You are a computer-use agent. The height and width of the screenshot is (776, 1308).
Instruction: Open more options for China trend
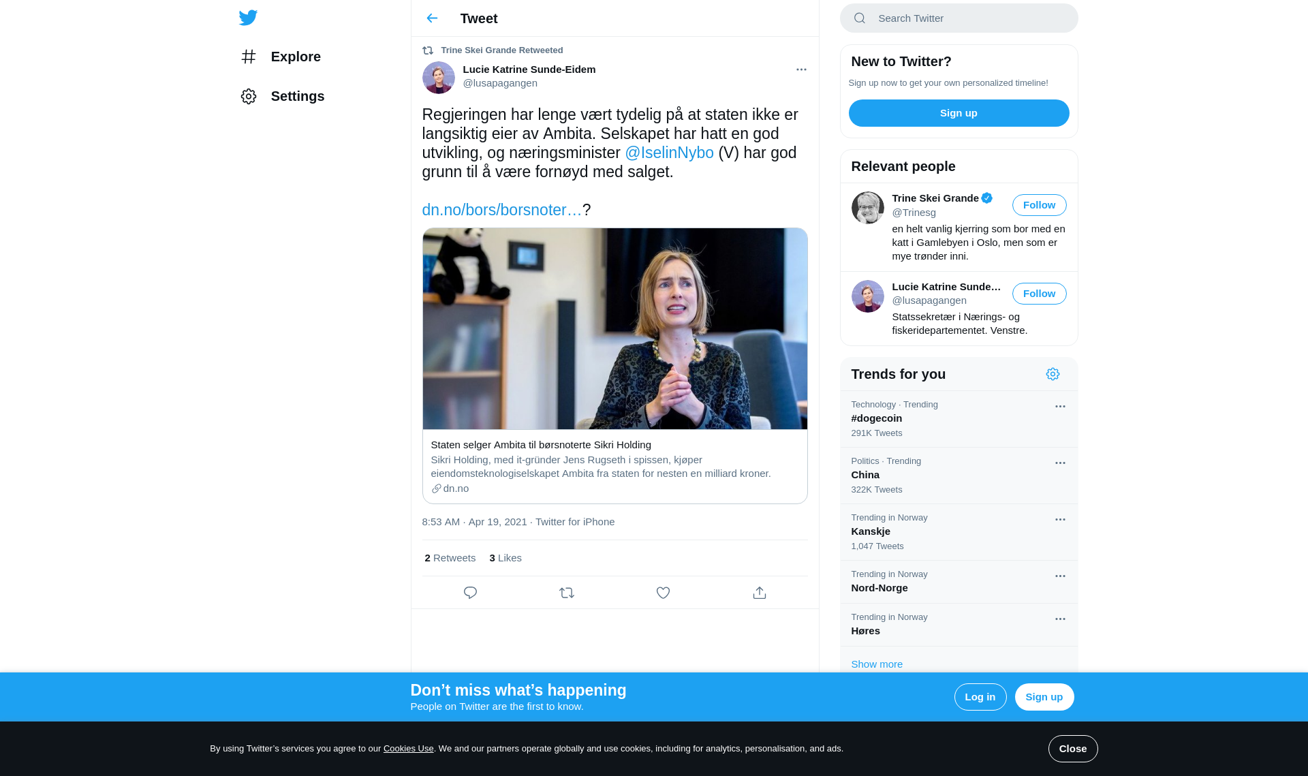tap(1060, 463)
